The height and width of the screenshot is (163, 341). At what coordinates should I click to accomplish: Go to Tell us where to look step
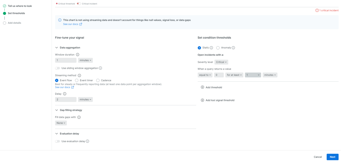pyautogui.click(x=20, y=6)
